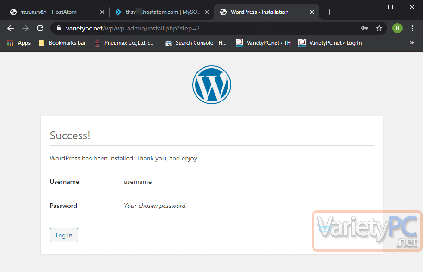Click 'Your chosen password.' text
This screenshot has width=423, height=272.
[x=155, y=206]
